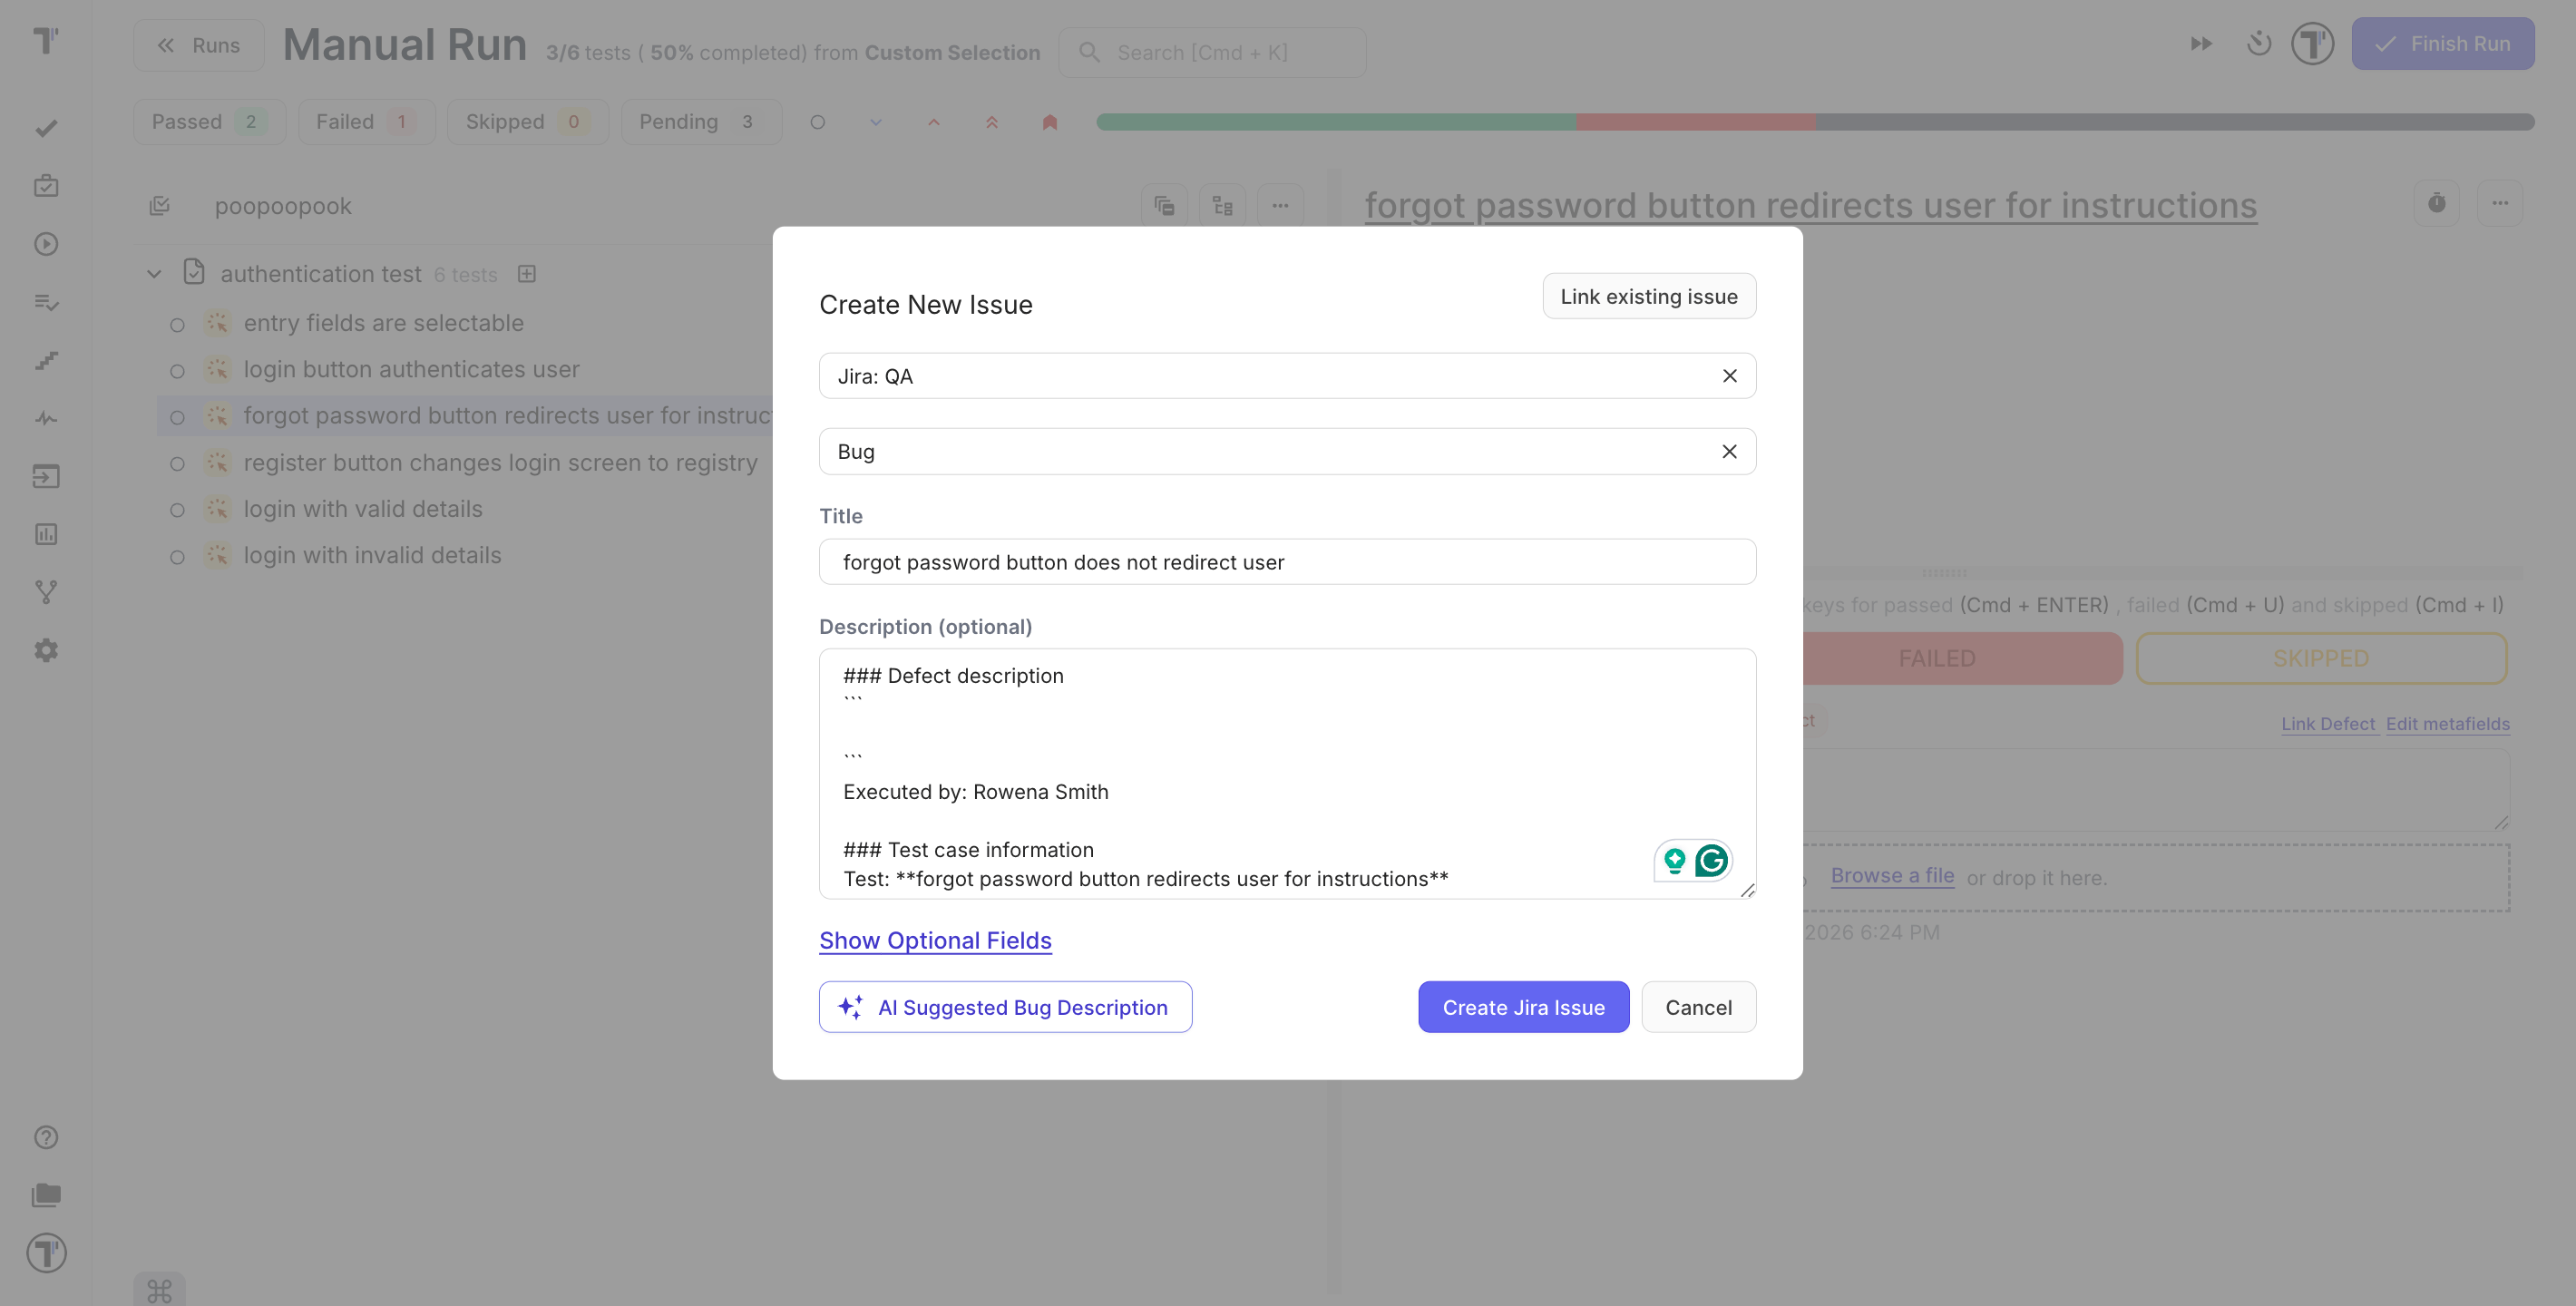Filter tests by Pending
Screen dimensions: 2576x1306
701,122
